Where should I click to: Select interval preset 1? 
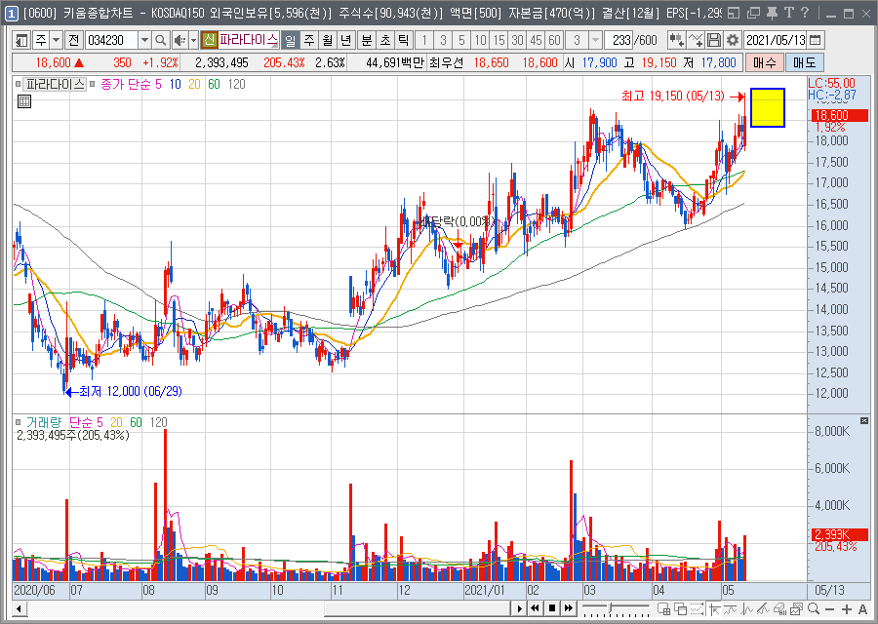point(424,40)
